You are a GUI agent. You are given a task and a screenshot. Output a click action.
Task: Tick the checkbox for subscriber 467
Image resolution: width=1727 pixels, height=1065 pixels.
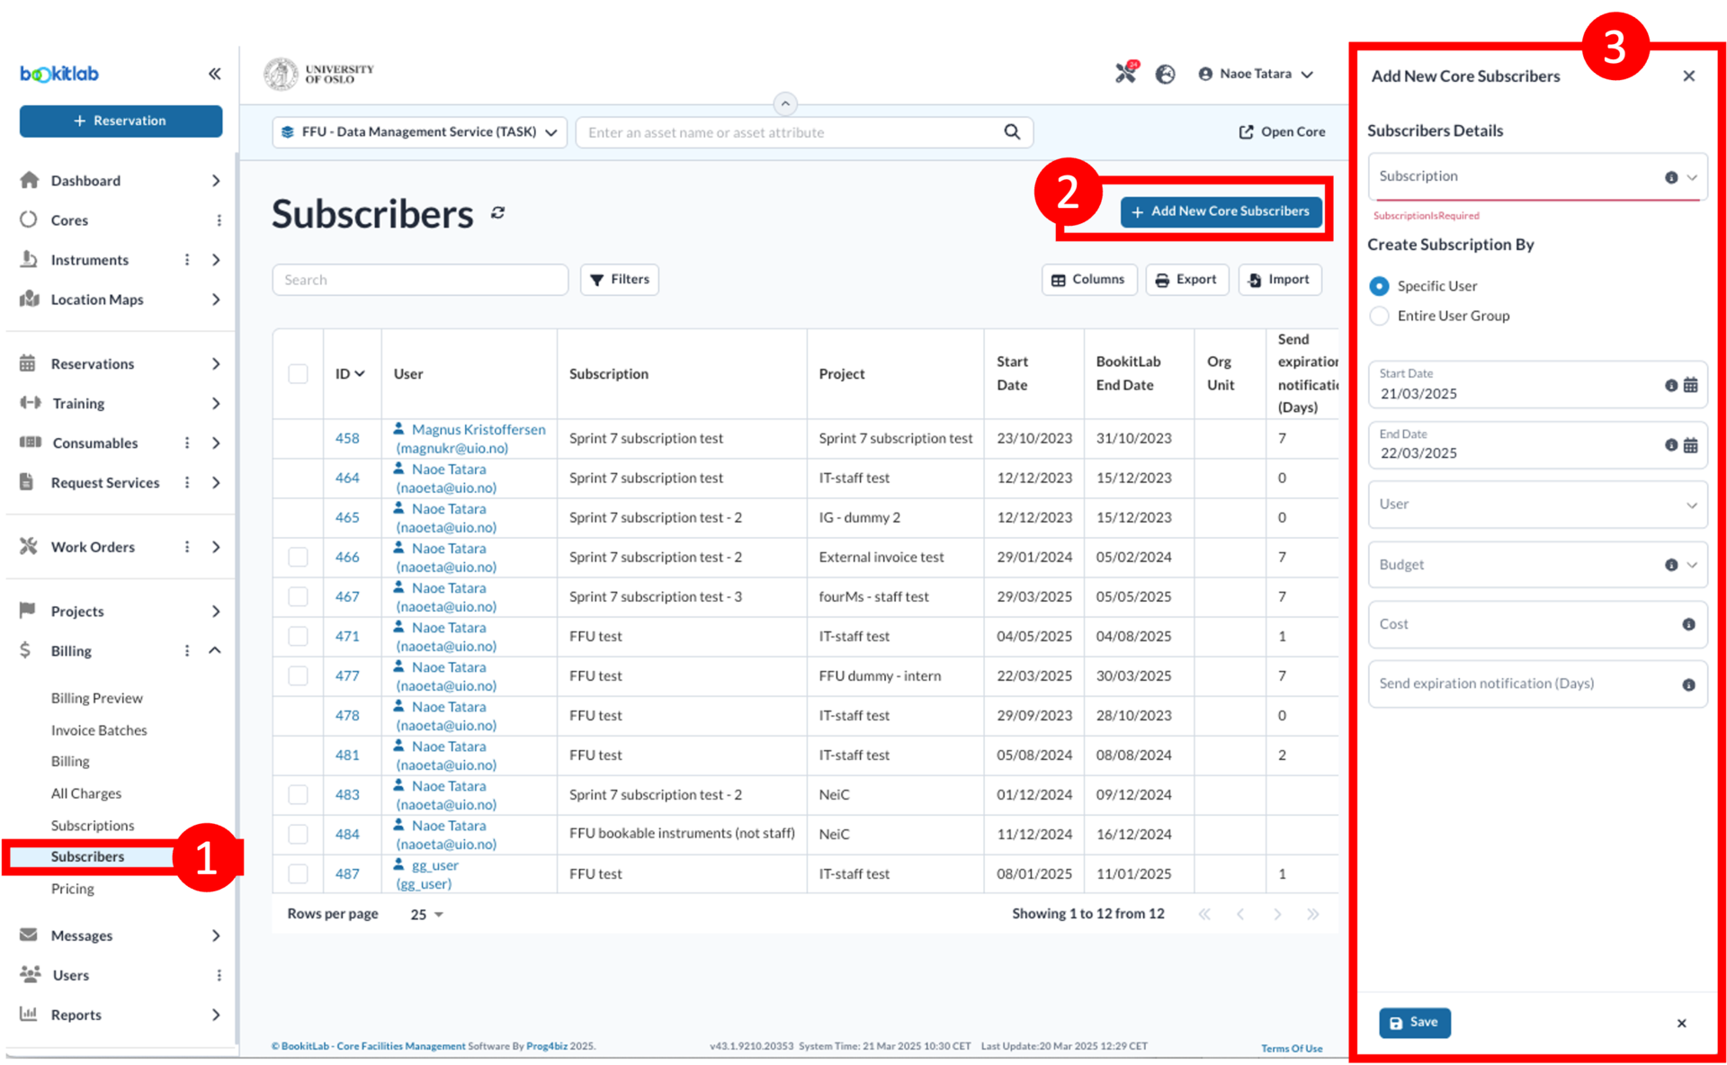pyautogui.click(x=298, y=596)
